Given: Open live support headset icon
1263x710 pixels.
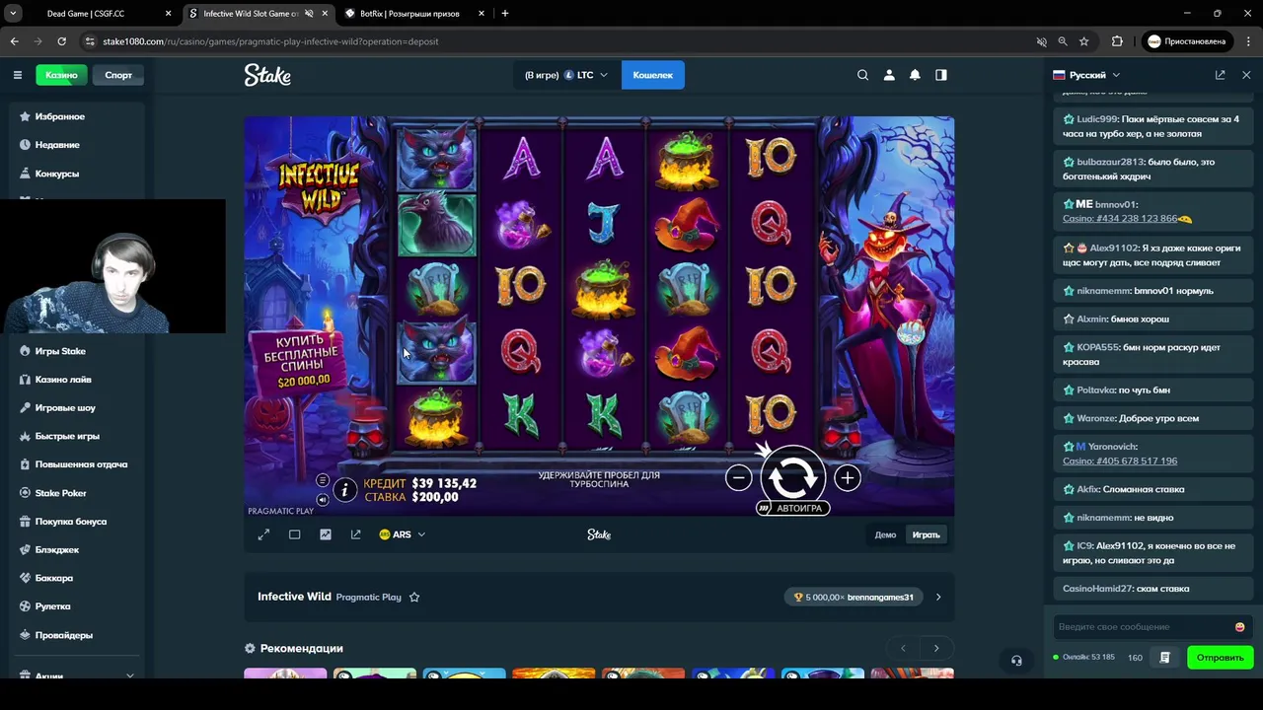Looking at the screenshot, I should 1016,661.
